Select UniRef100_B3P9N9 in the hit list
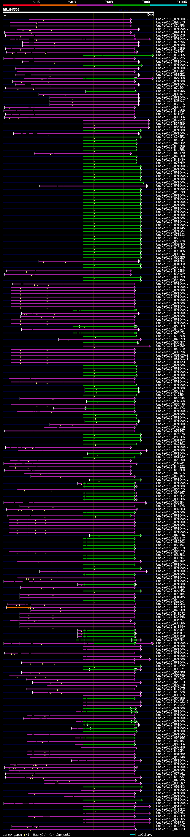 (170, 124)
